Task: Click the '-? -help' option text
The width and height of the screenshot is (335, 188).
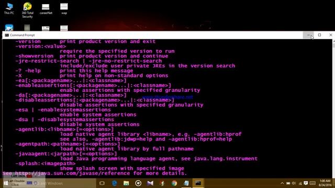Action: (28, 71)
